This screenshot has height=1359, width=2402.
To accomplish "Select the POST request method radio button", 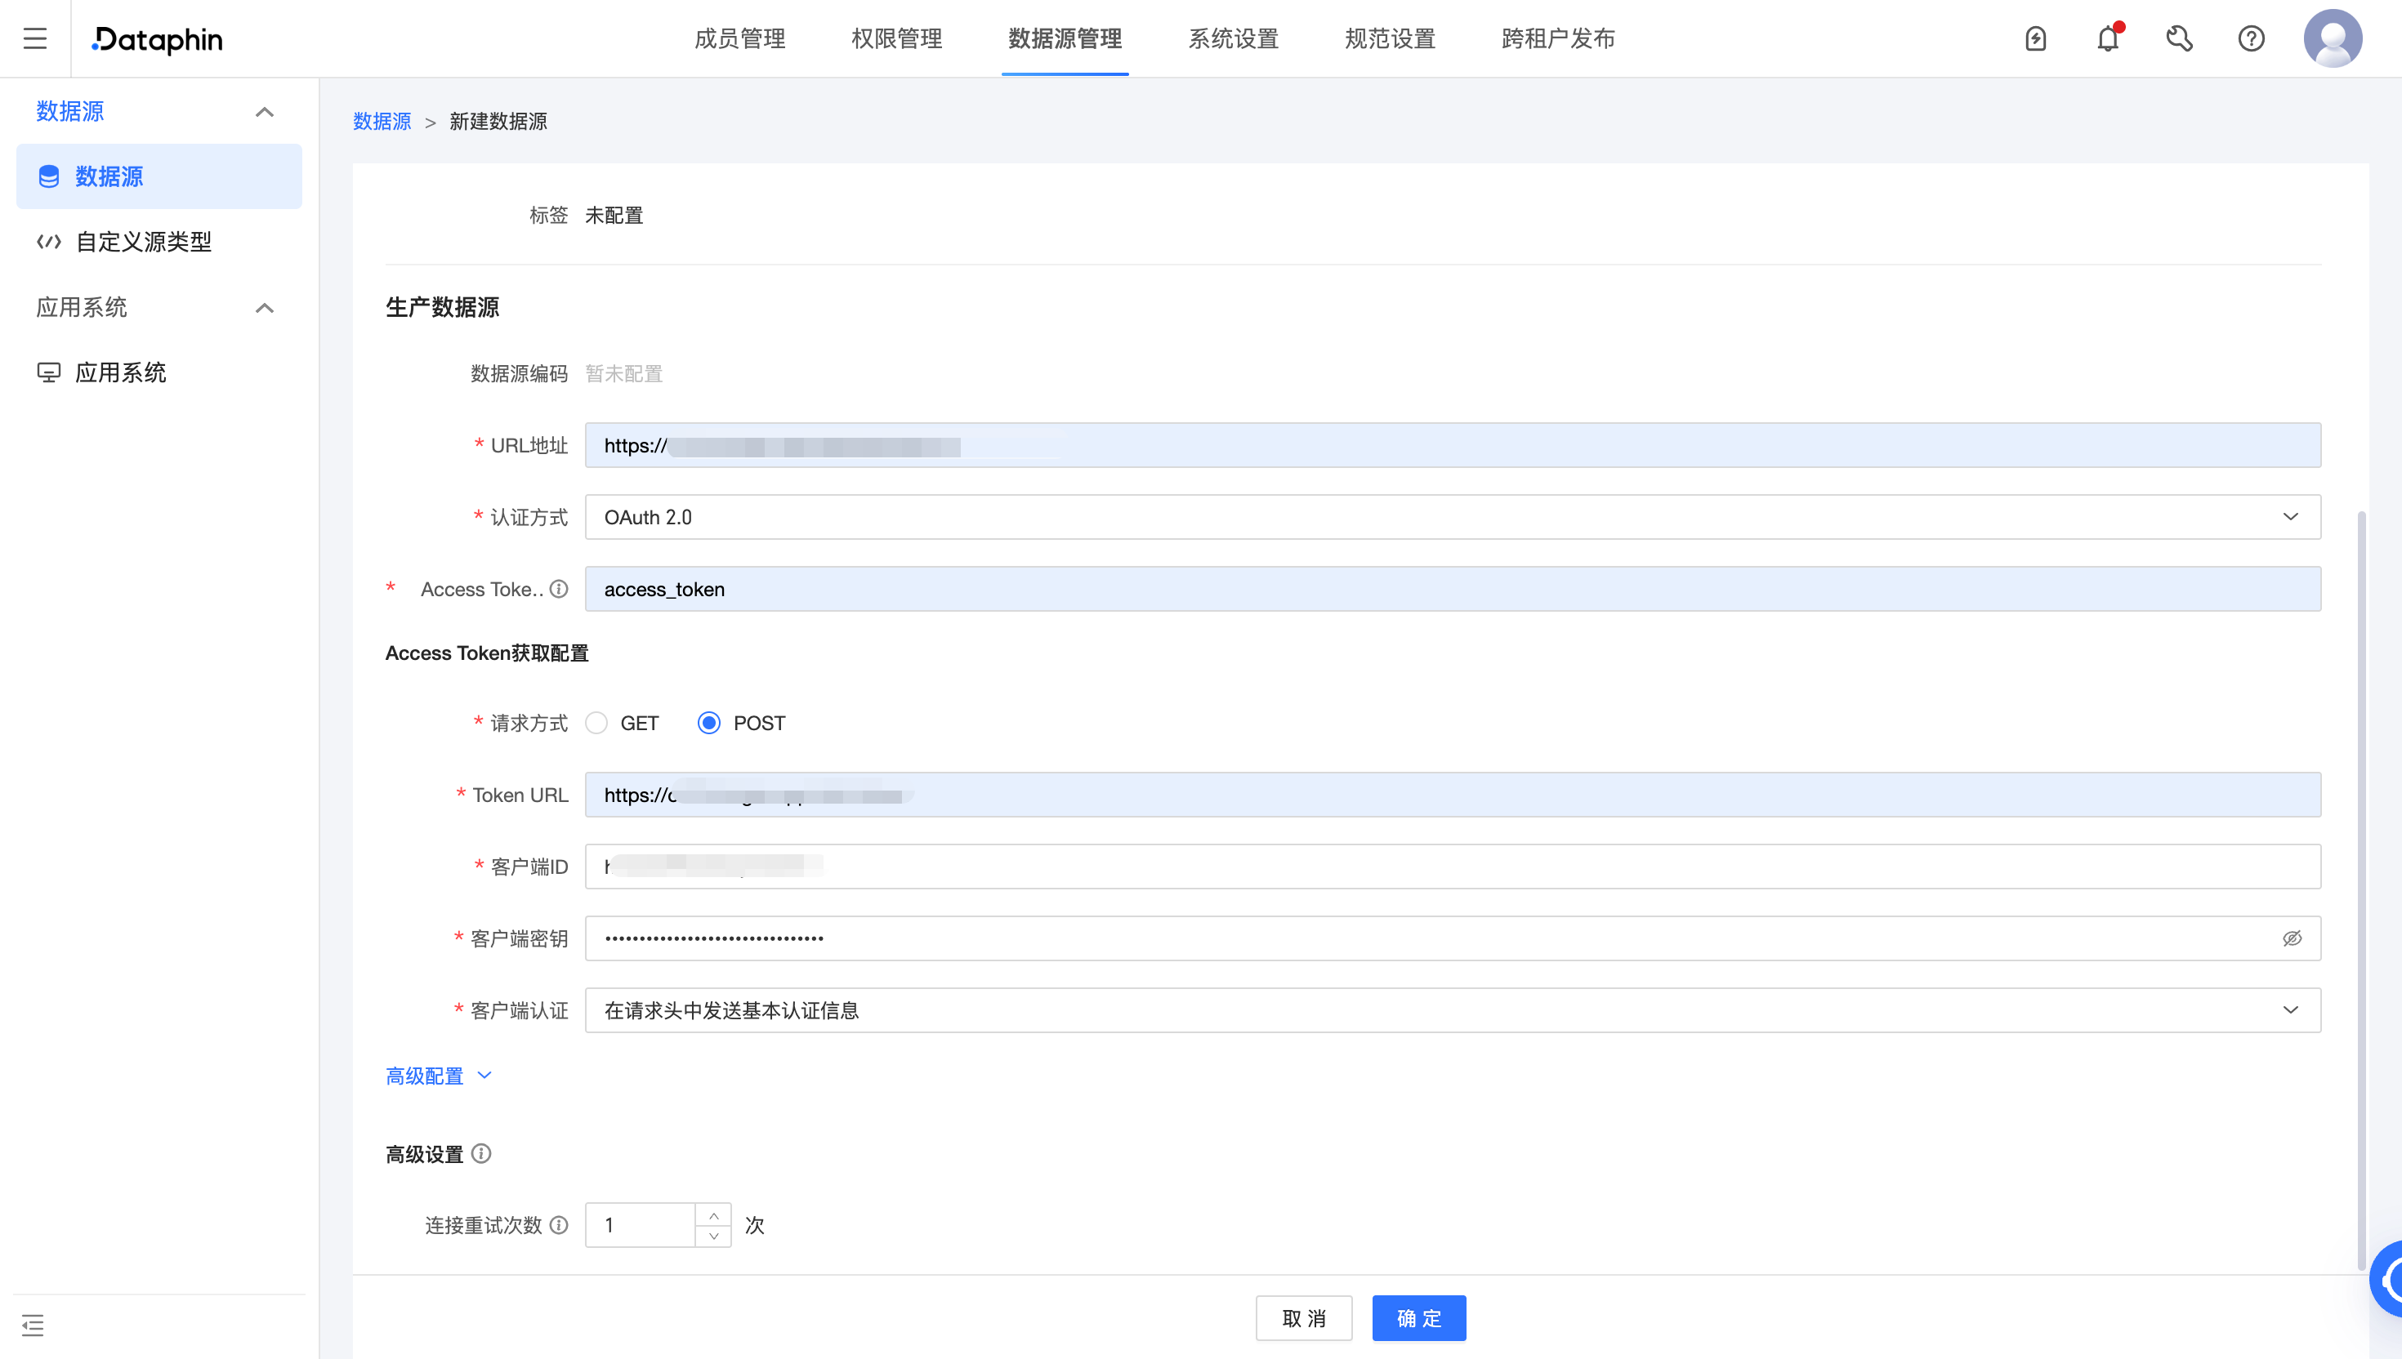I will click(x=709, y=723).
